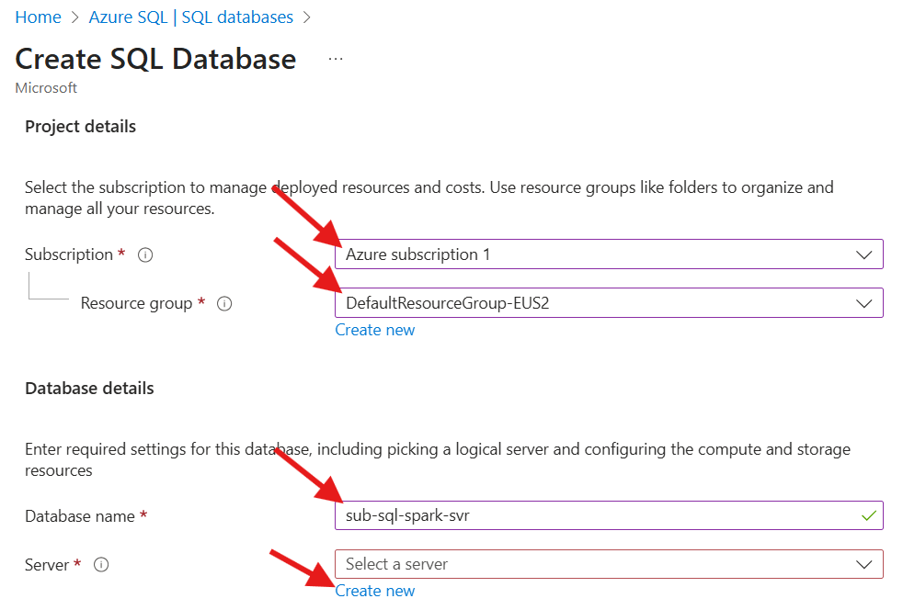
Task: Click Create new under Resource group
Action: [x=375, y=330]
